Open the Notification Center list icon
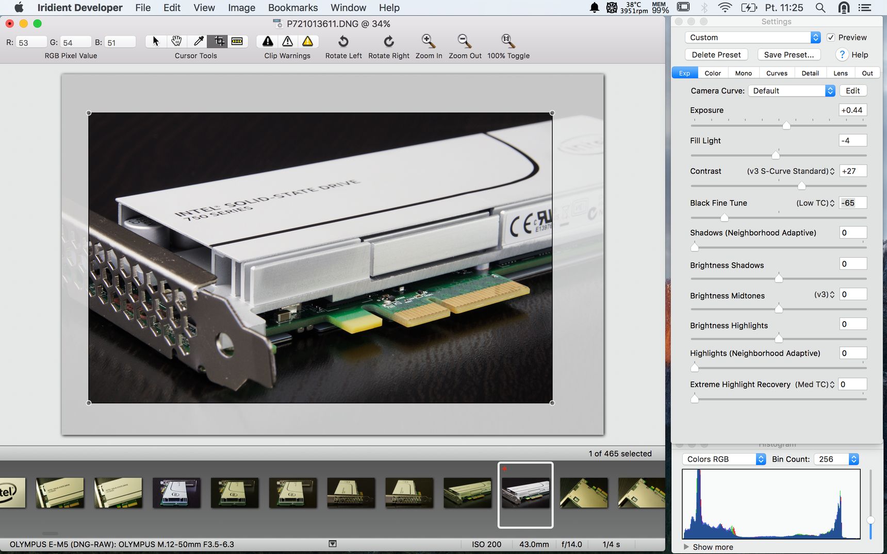 point(865,8)
